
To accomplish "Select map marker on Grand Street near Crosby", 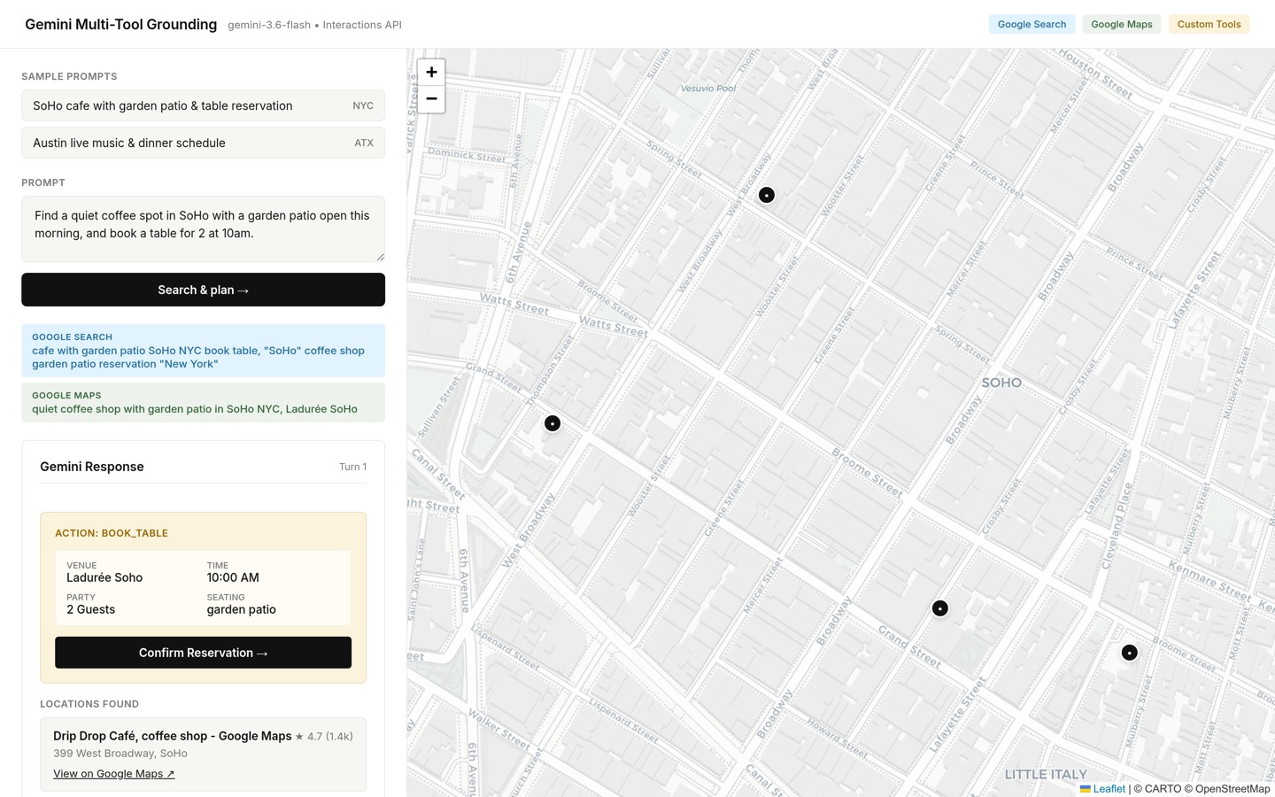I will (940, 608).
